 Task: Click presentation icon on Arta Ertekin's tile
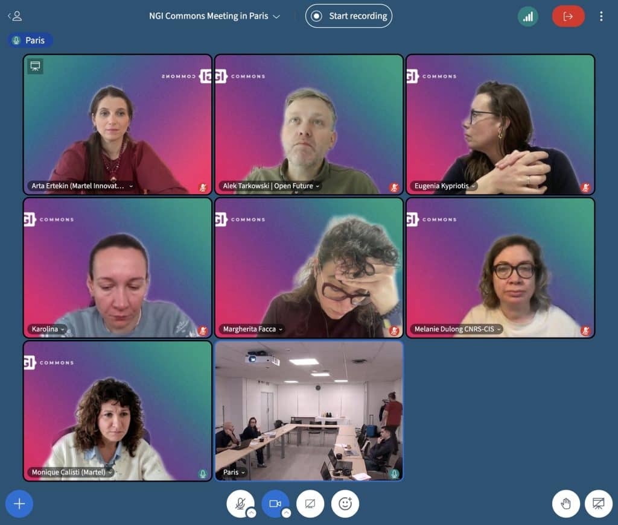click(36, 66)
